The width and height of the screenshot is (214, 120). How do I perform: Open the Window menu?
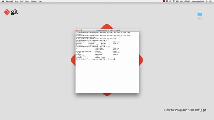(x=33, y=1)
